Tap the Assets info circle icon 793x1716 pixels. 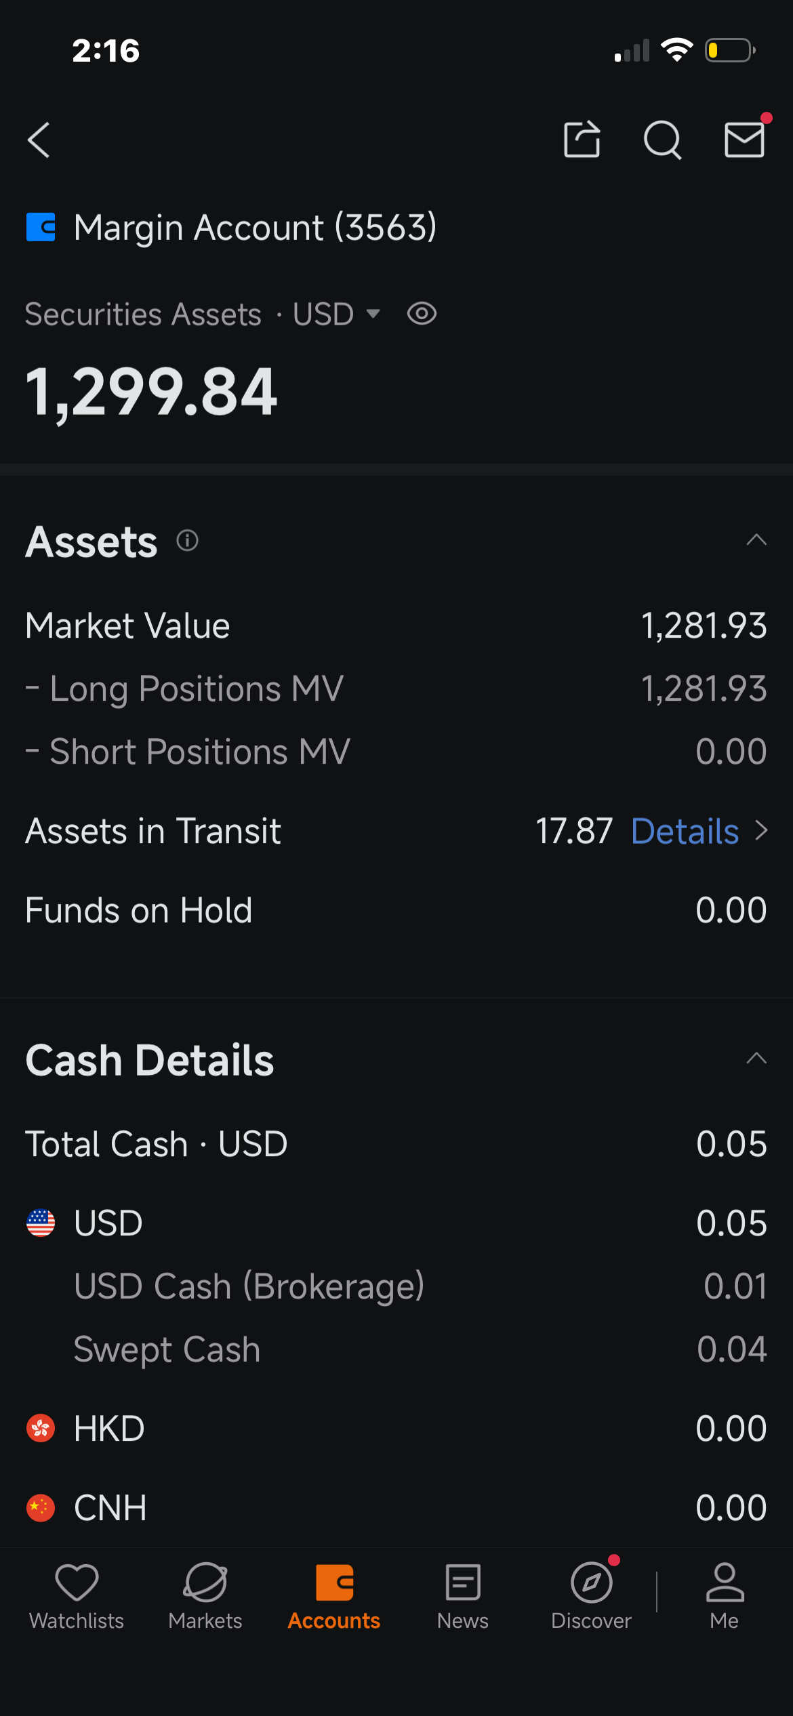point(187,541)
